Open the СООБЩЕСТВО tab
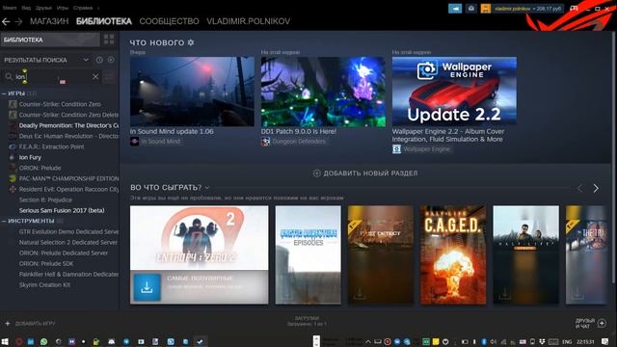The width and height of the screenshot is (617, 347). [x=170, y=21]
